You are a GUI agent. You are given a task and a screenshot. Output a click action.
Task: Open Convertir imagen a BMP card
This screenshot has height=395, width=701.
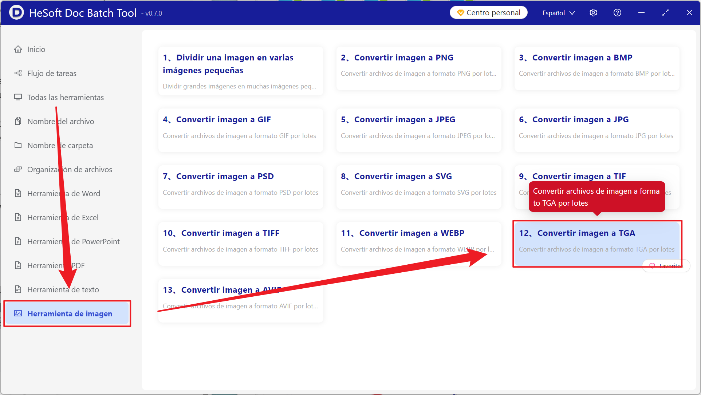point(597,68)
